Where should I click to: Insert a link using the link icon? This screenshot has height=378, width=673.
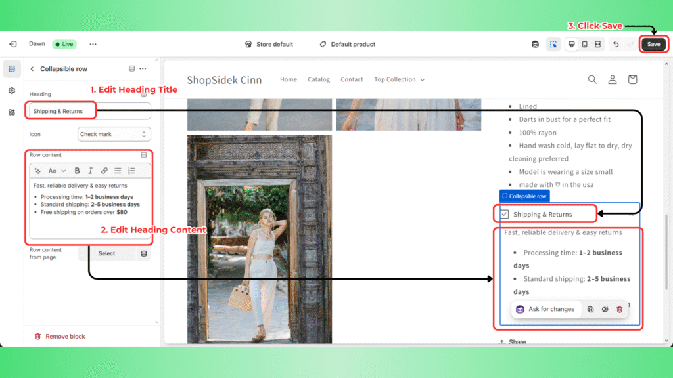click(x=104, y=171)
